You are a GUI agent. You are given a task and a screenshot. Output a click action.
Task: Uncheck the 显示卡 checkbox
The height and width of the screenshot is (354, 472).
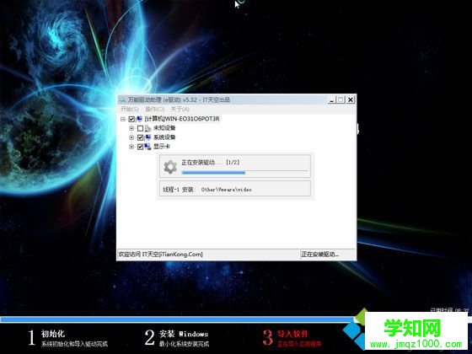click(x=140, y=147)
